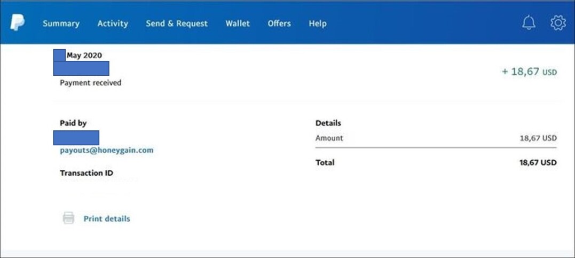Go to the Summary tab
Screen dimensions: 575x258
[x=61, y=24]
